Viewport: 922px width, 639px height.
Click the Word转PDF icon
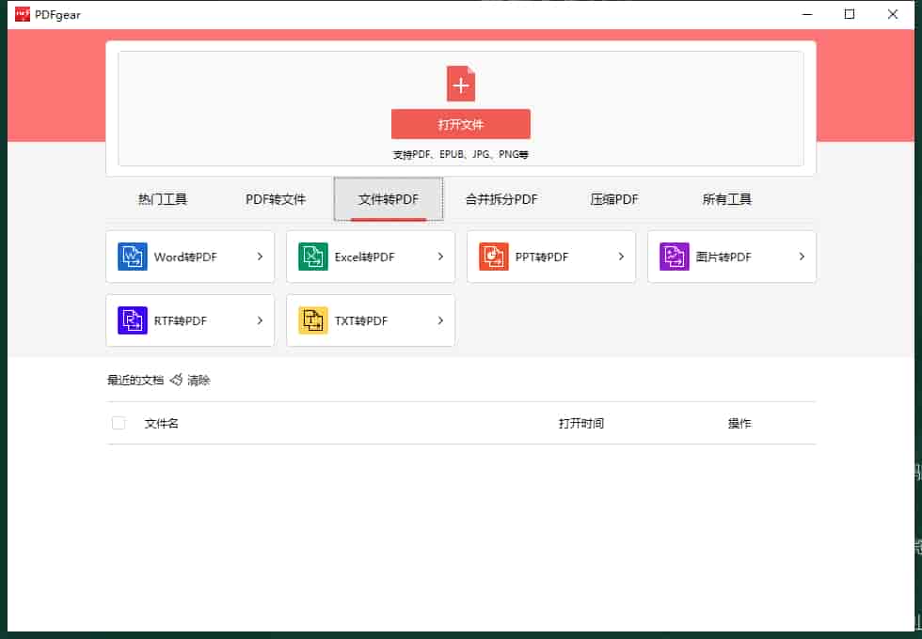(x=133, y=257)
